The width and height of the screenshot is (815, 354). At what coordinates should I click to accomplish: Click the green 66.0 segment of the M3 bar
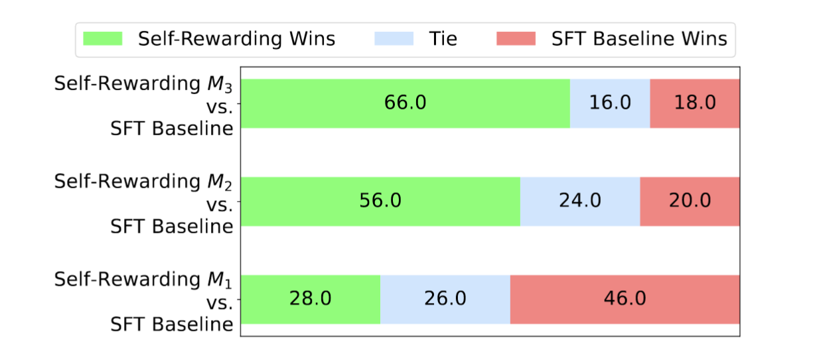[405, 103]
